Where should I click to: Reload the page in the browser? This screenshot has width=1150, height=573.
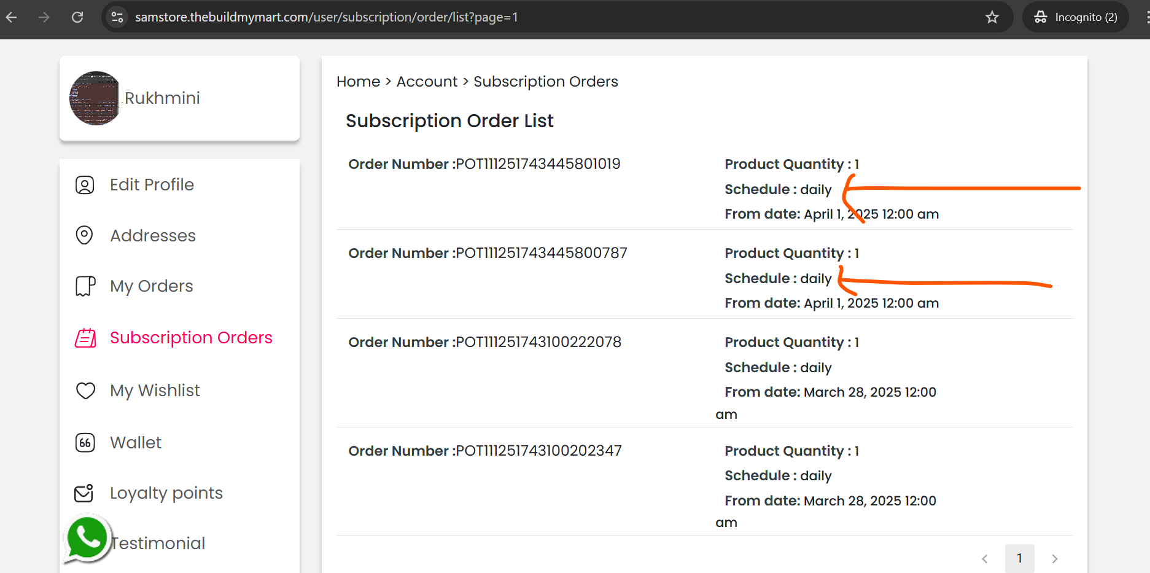[x=77, y=17]
